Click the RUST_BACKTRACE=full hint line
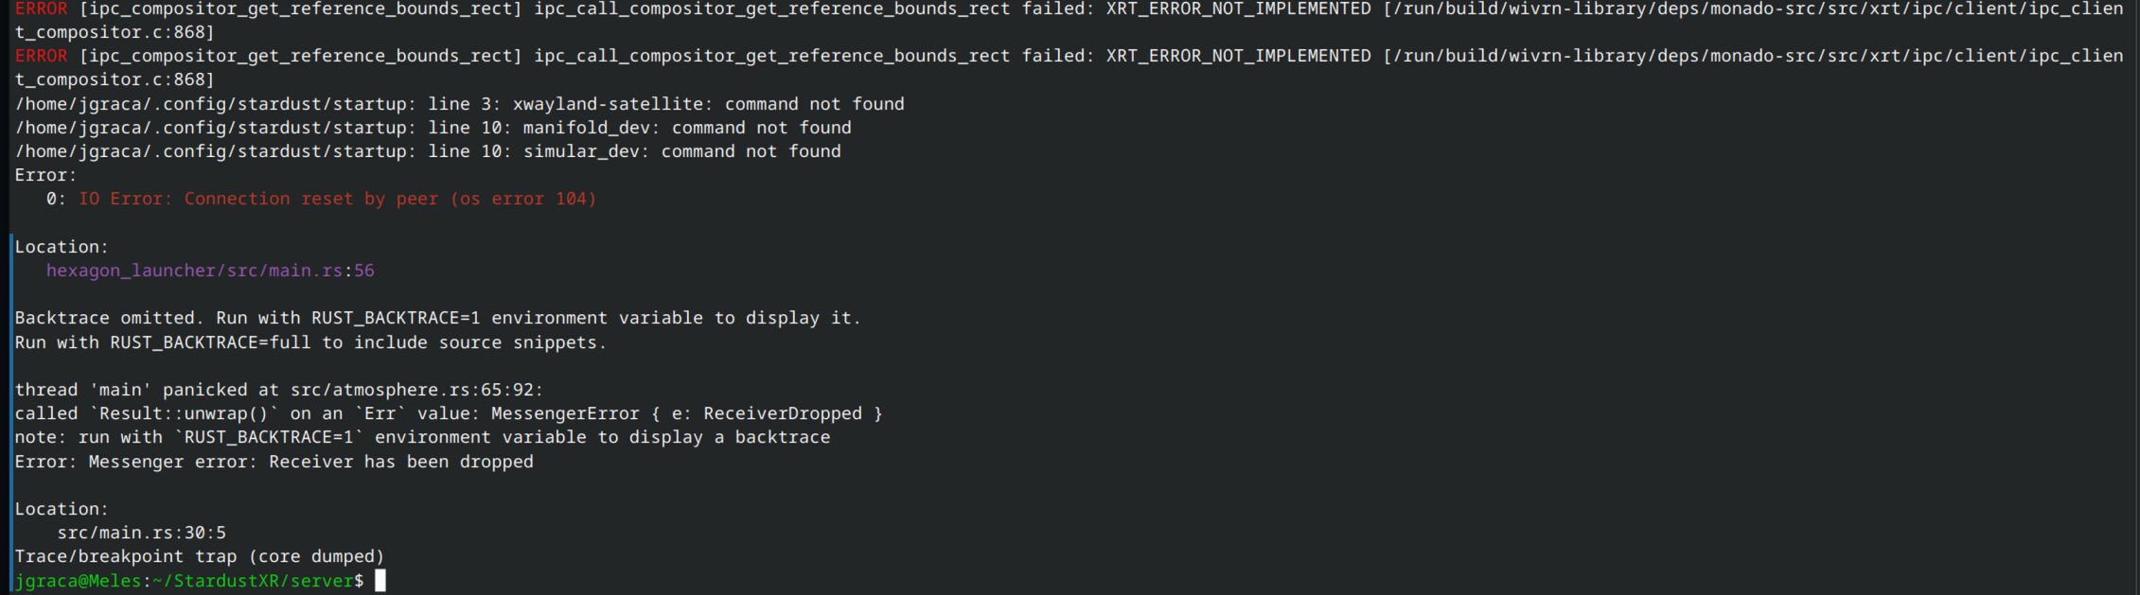Image resolution: width=2140 pixels, height=595 pixels. 310,342
